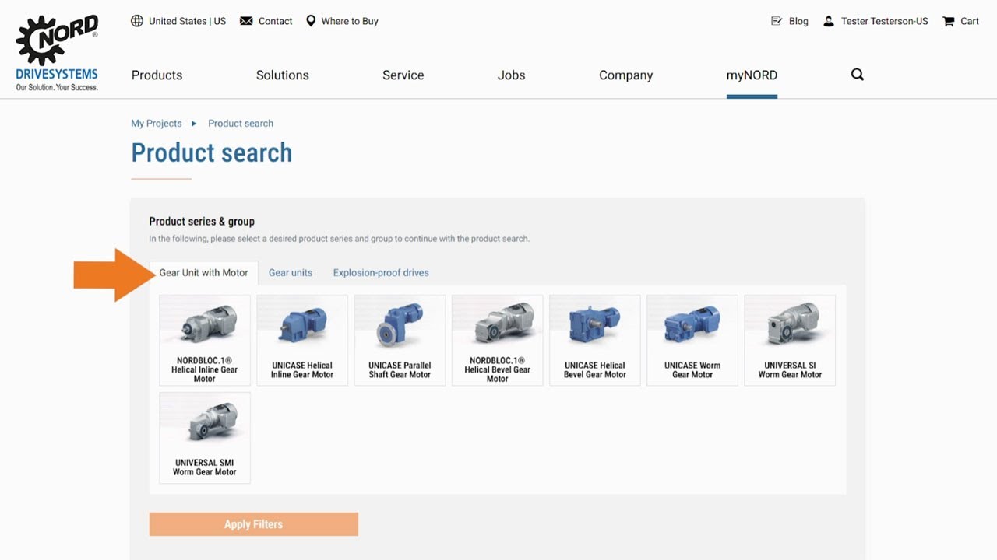Switch to the Gear units tab
Image resolution: width=997 pixels, height=560 pixels.
pos(291,273)
